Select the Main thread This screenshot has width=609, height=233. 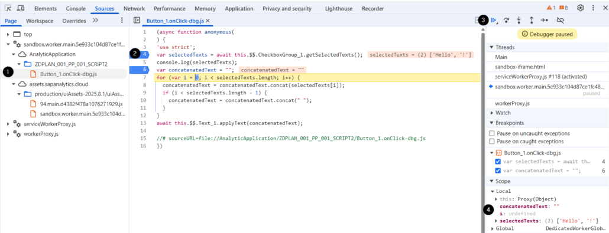click(x=501, y=57)
